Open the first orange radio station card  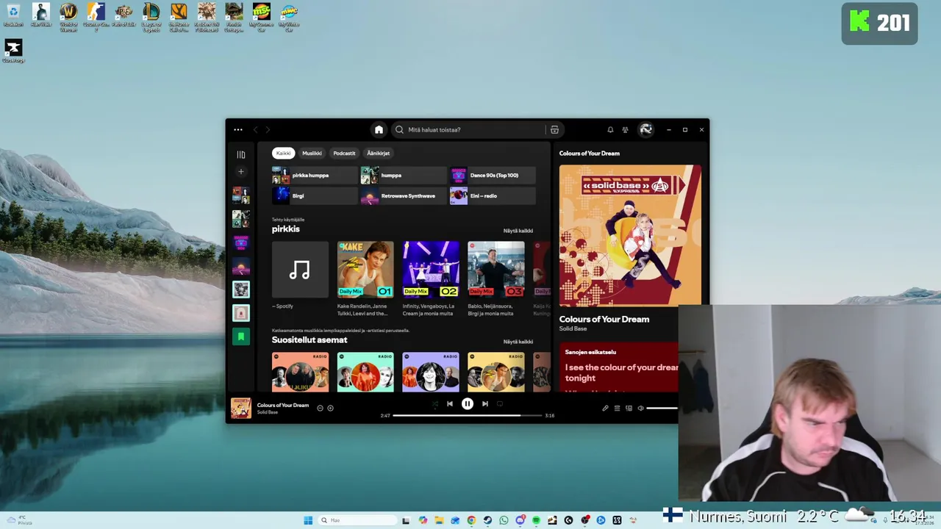point(300,372)
